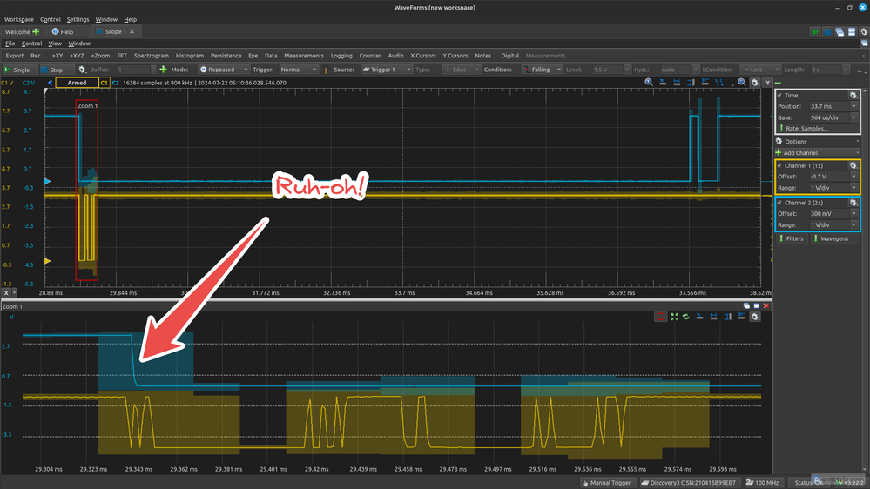The height and width of the screenshot is (489, 870).
Task: Click the quick-measure 1 2 3 4 icon above the plot
Action: tap(719, 83)
